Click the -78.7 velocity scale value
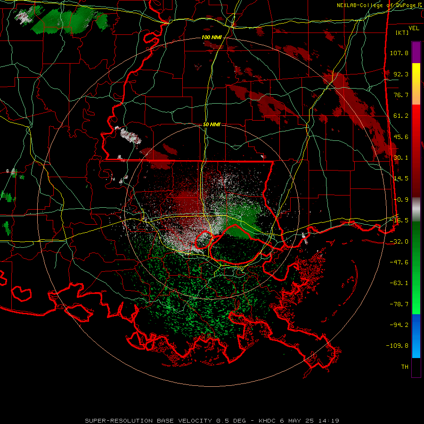Screen dimensions: 424x424 [x=399, y=304]
